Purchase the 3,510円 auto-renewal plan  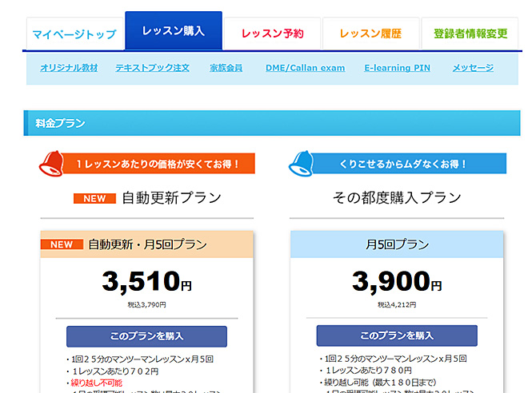pyautogui.click(x=146, y=335)
